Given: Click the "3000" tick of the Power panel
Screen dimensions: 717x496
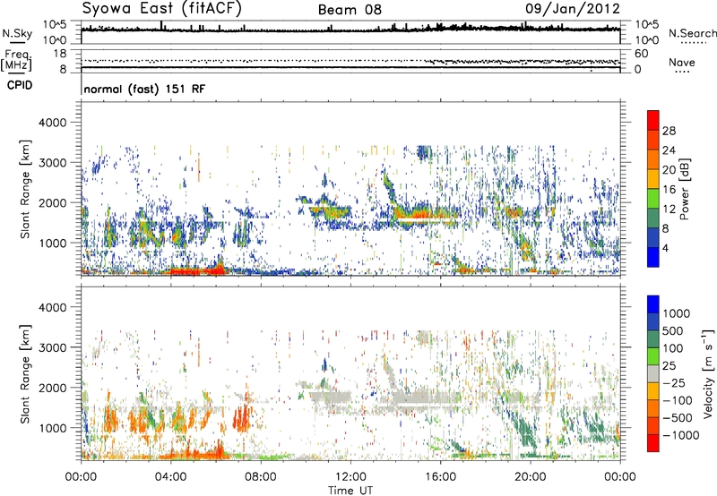Looking at the screenshot, I should pos(53,163).
